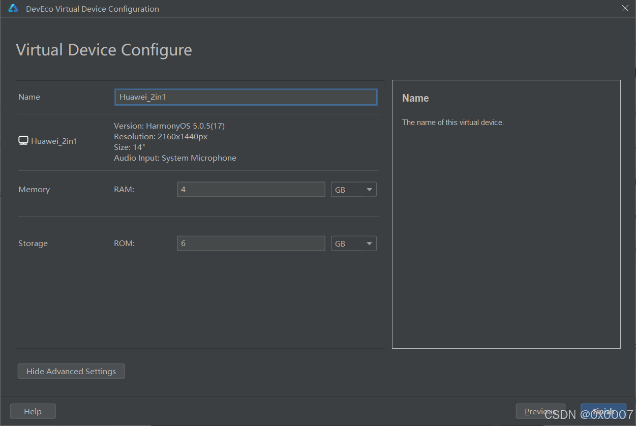Click the bold 'Name' help panel heading
Viewport: 636px width, 426px height.
click(x=415, y=98)
